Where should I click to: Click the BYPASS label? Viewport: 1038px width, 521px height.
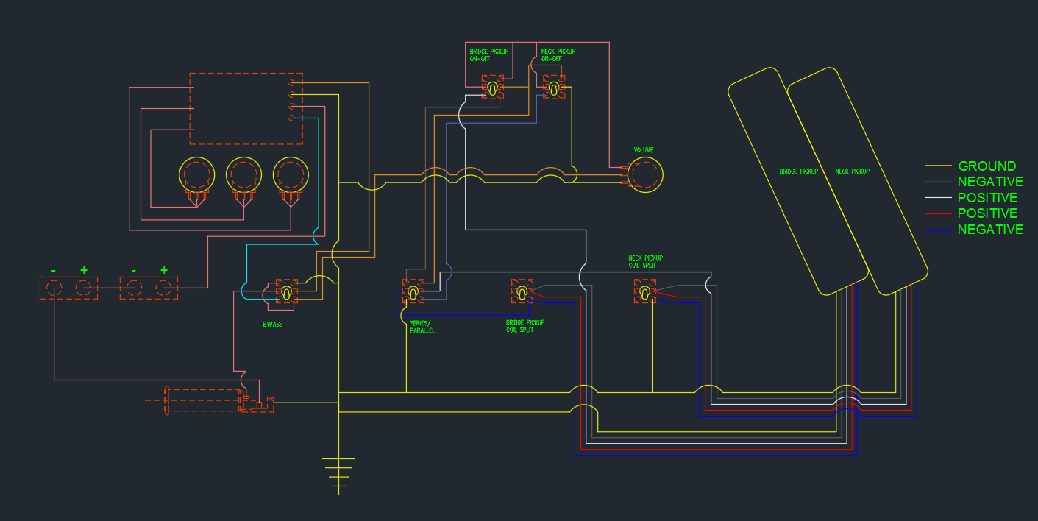click(272, 324)
